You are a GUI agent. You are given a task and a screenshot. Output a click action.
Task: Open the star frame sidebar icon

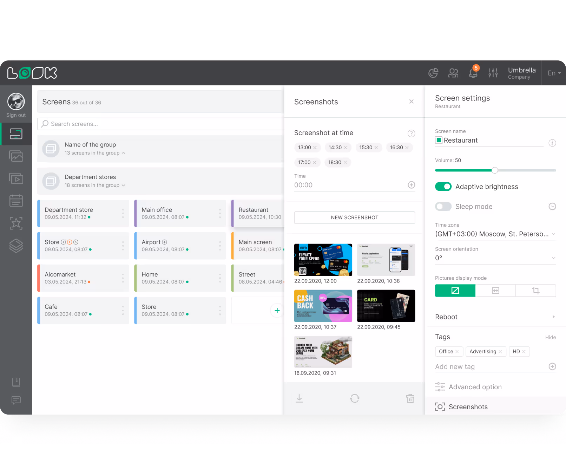pyautogui.click(x=16, y=223)
